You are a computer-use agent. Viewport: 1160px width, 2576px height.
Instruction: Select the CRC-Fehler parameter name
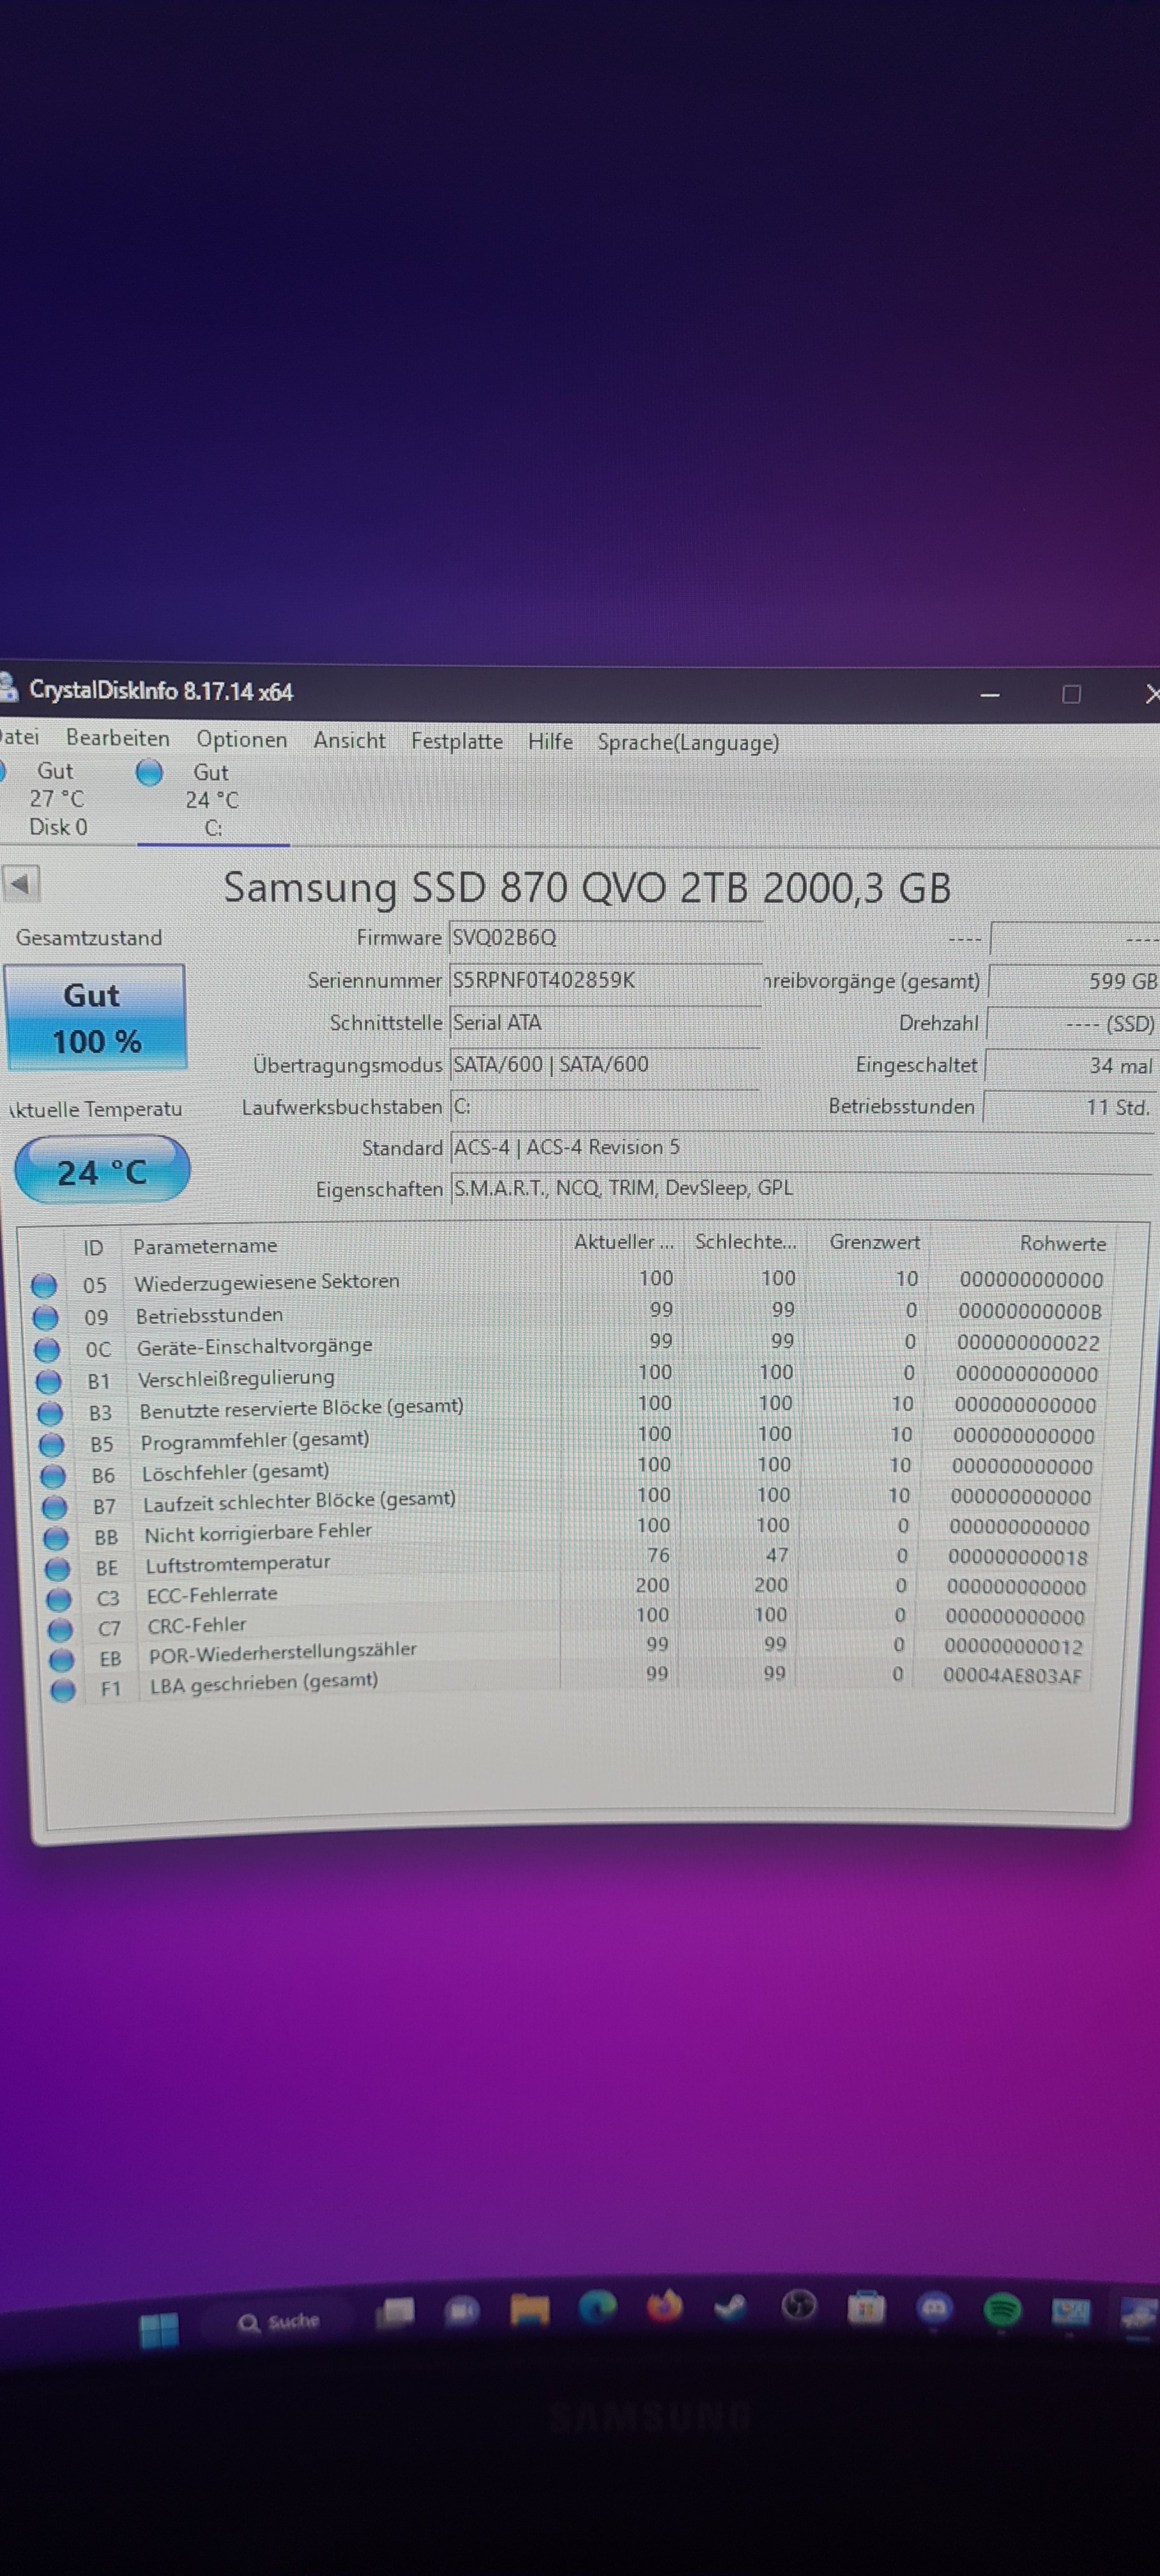197,1625
